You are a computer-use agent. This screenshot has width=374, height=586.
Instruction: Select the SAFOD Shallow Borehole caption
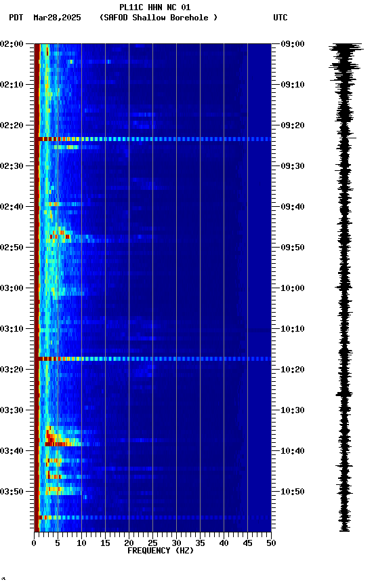click(x=159, y=18)
